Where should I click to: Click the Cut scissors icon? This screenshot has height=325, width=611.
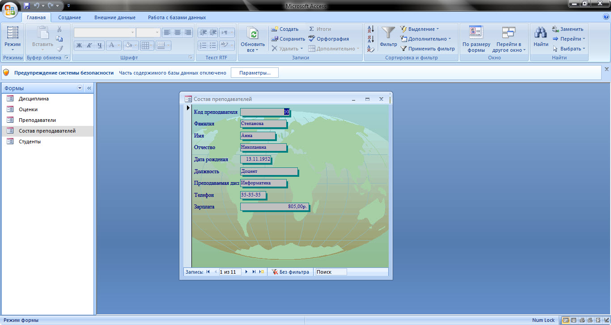[59, 29]
